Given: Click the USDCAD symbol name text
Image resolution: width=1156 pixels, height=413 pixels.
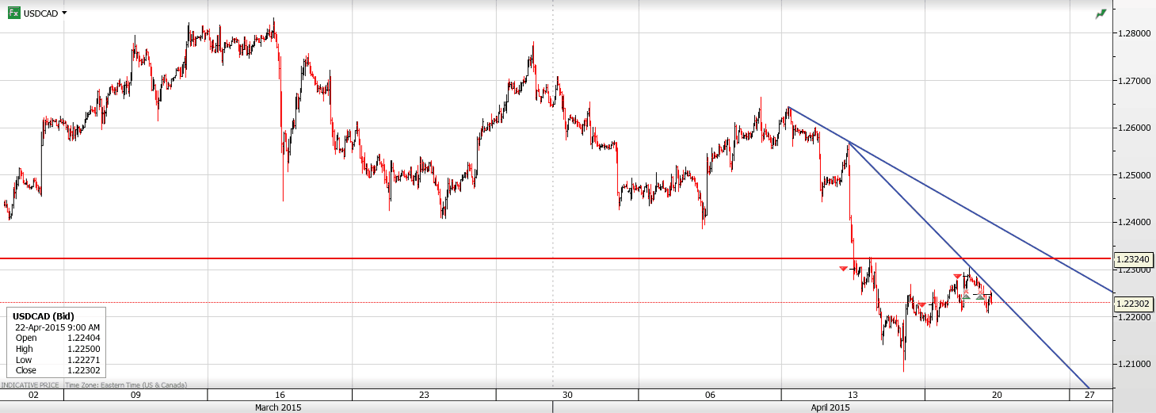Looking at the screenshot, I should [x=41, y=13].
